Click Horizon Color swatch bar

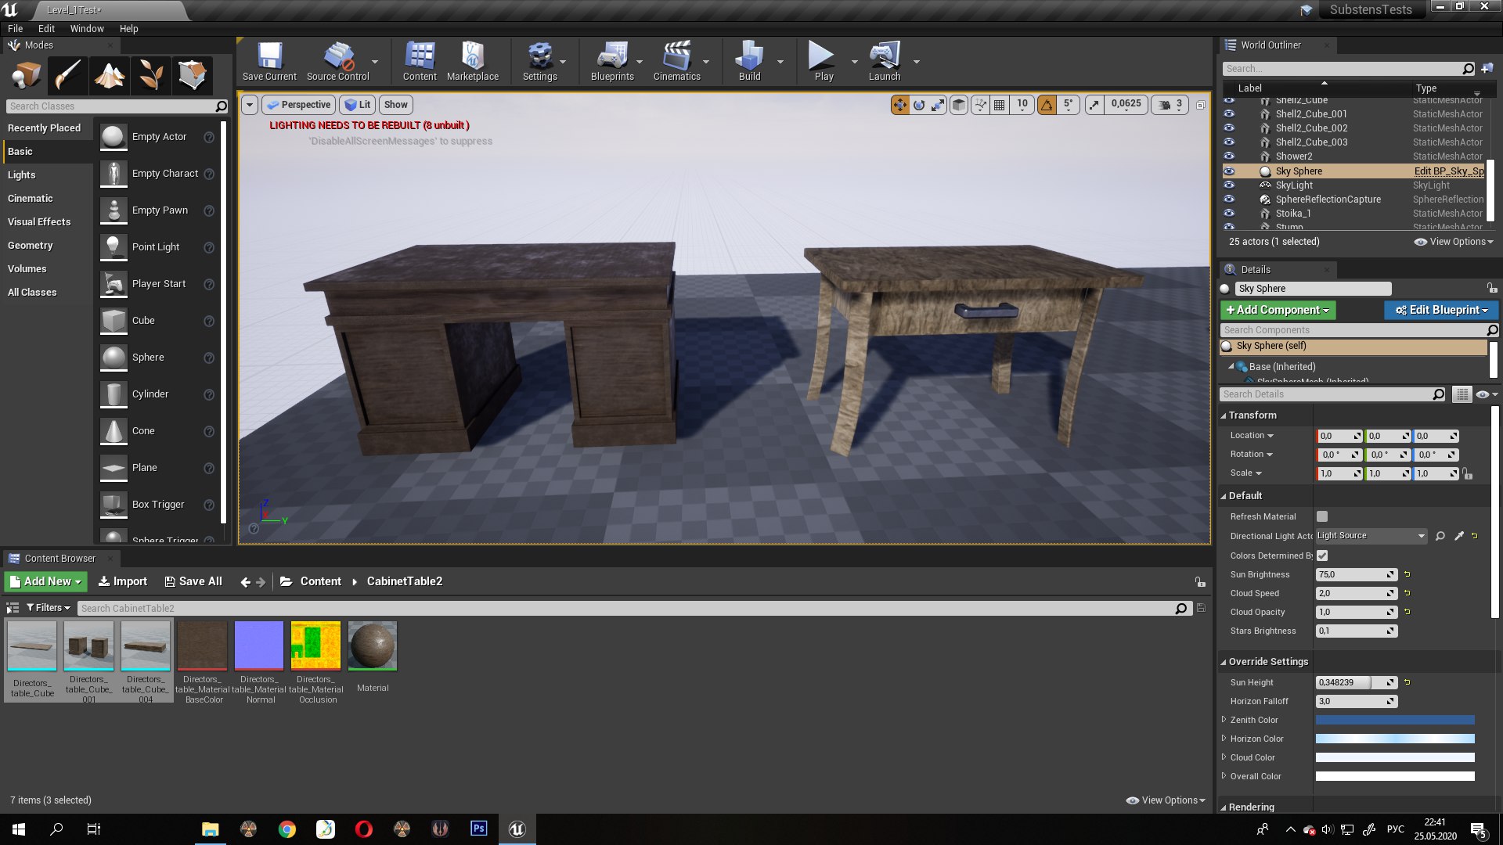tap(1395, 739)
